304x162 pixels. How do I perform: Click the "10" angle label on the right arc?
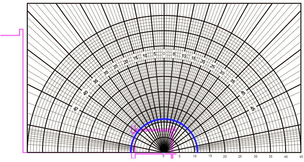click(x=184, y=56)
